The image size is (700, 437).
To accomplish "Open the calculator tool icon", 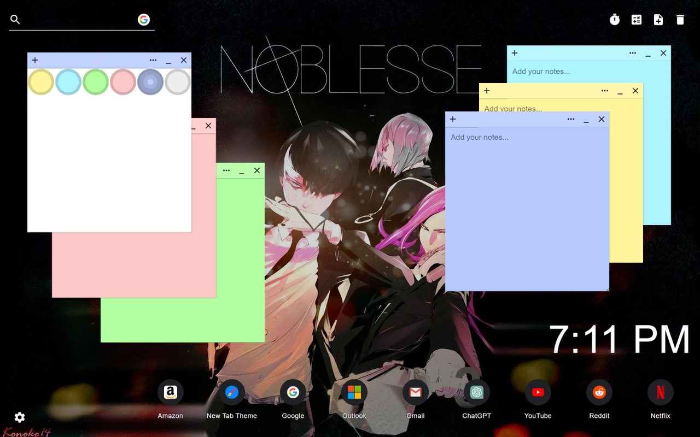I will click(637, 20).
